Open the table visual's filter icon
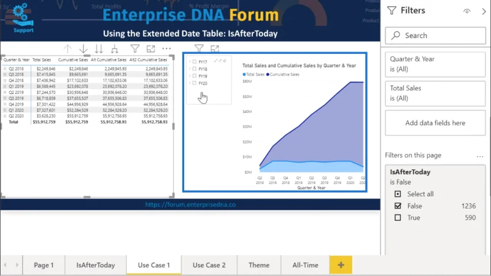491x276 pixels. point(135,48)
